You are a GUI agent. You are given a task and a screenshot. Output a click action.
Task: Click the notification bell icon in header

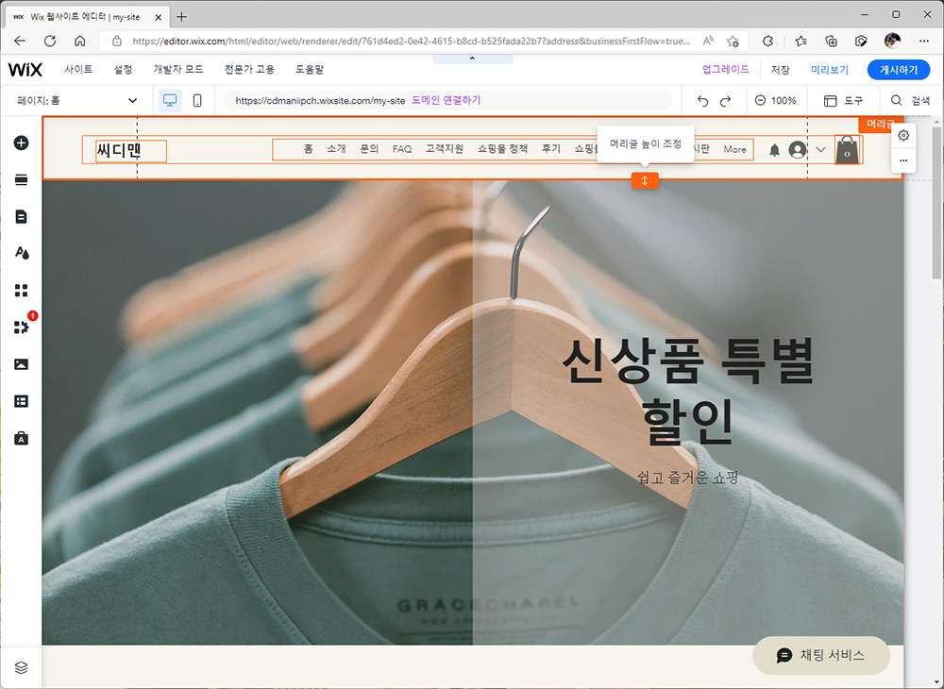coord(775,150)
